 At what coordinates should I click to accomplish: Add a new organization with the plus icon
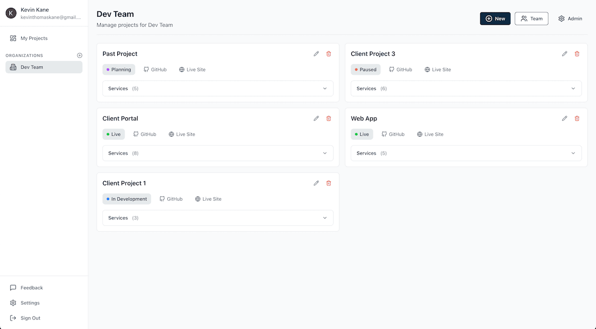(x=79, y=55)
